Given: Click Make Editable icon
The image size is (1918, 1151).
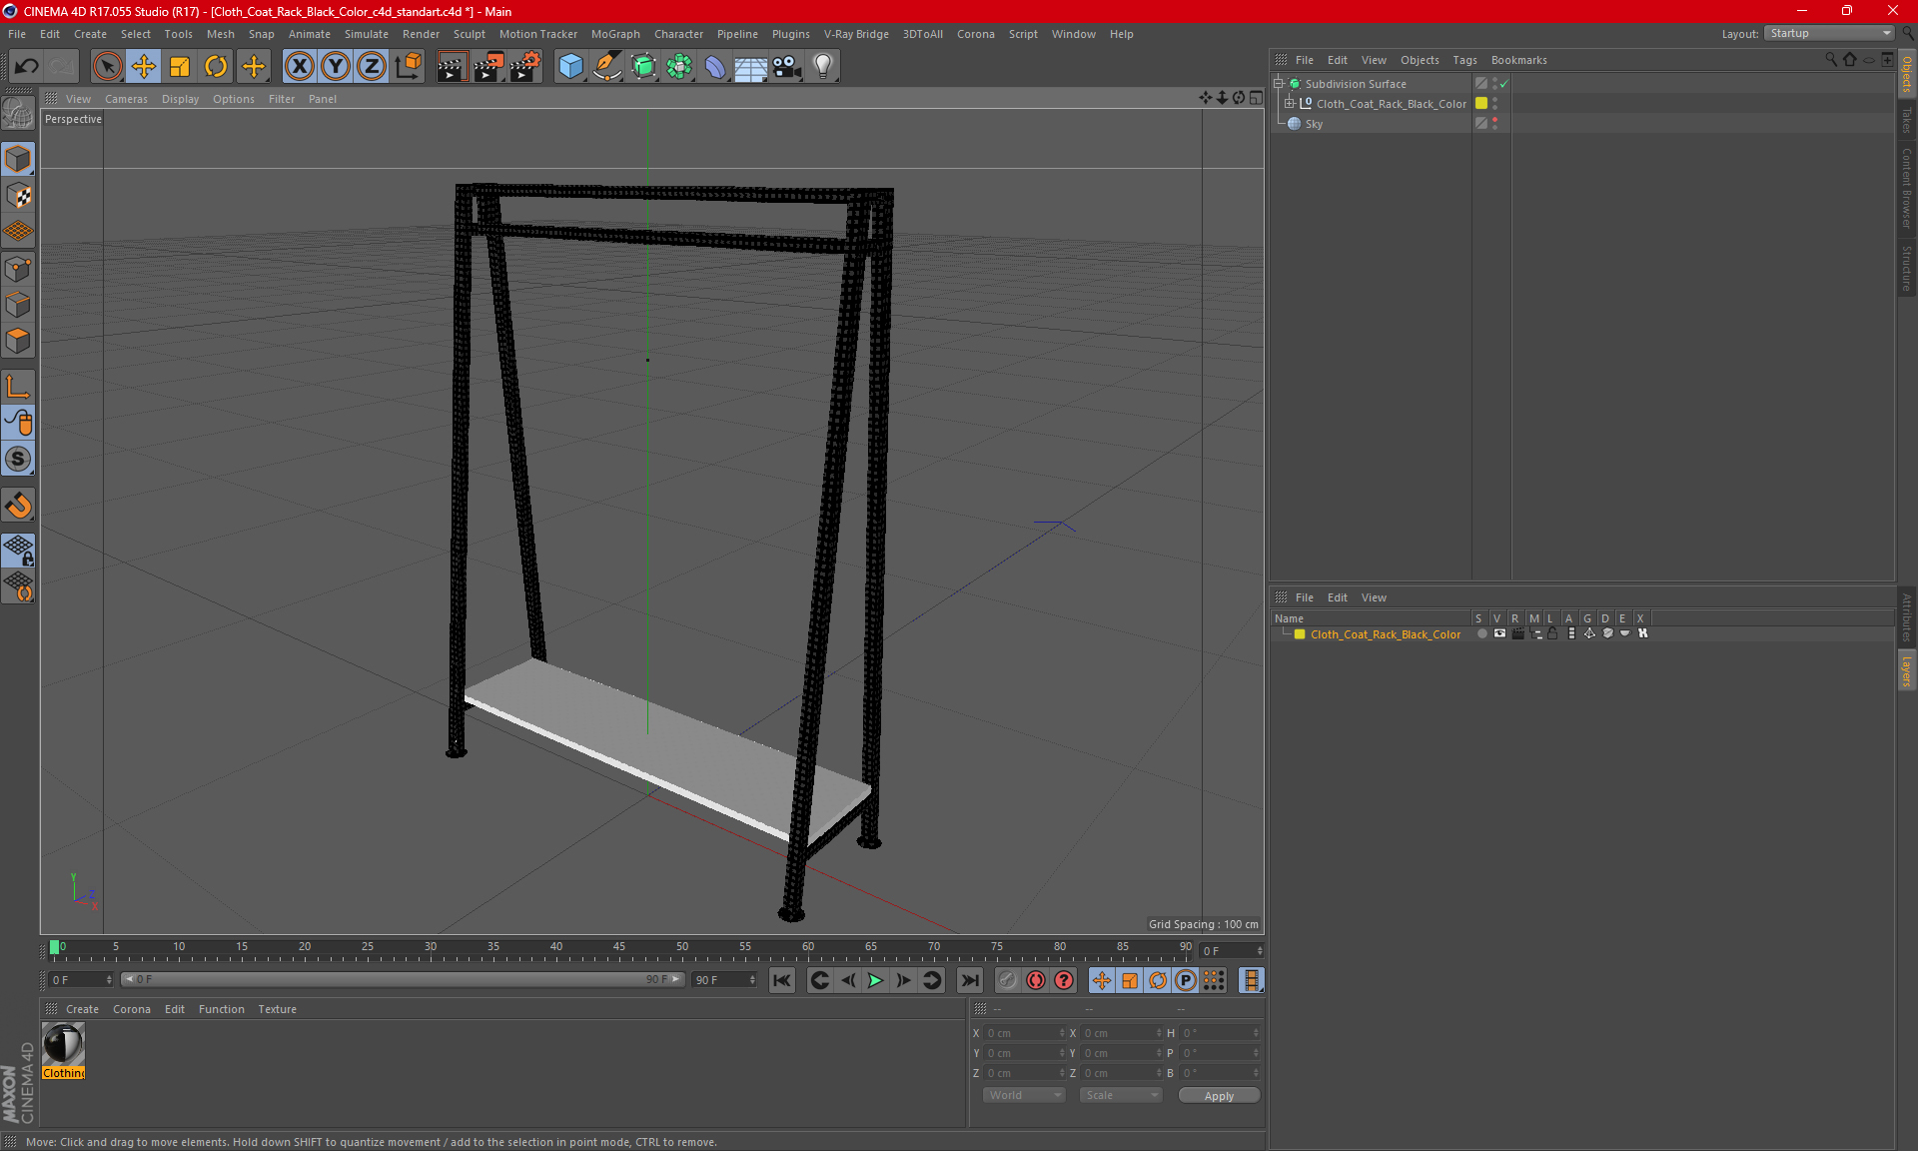Looking at the screenshot, I should [18, 114].
